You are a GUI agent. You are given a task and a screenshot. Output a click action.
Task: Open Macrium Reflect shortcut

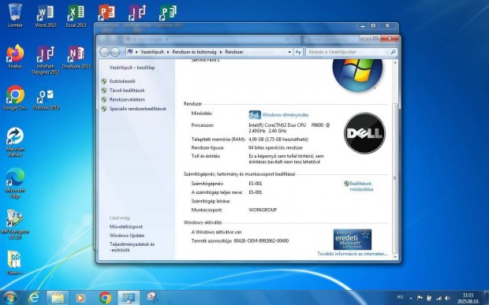pyautogui.click(x=15, y=141)
